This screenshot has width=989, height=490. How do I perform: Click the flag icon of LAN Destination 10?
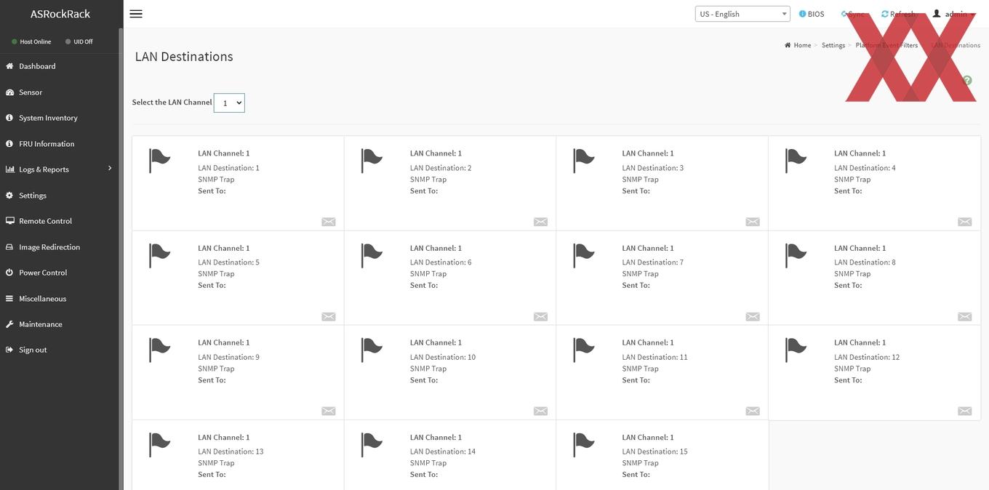point(372,350)
